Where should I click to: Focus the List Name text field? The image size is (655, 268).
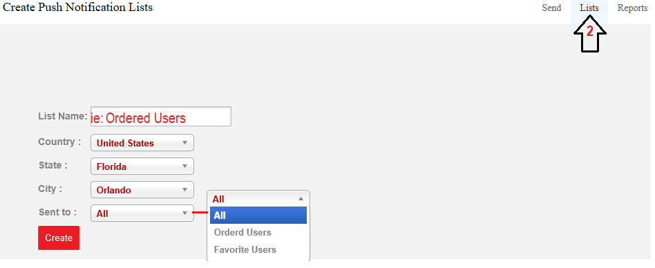point(161,117)
